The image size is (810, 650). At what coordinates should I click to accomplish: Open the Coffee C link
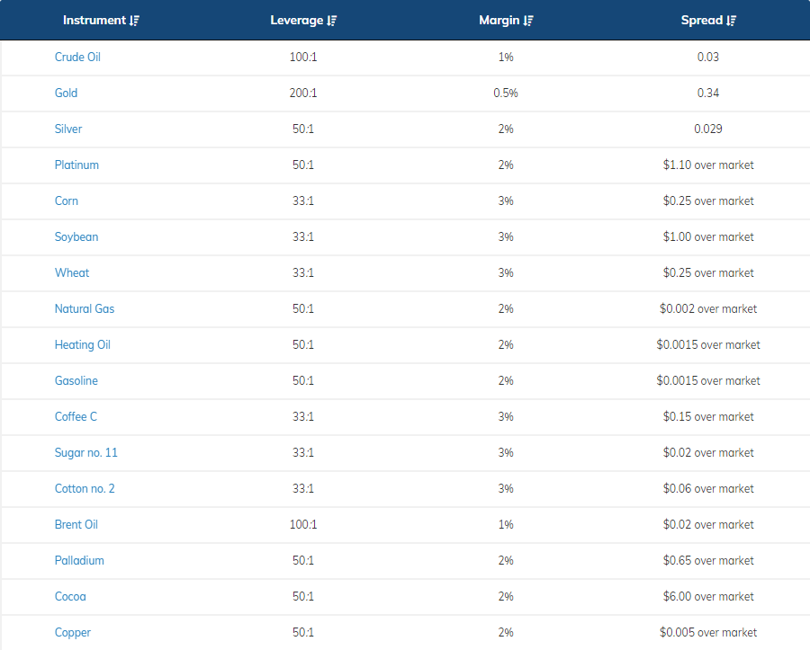coord(76,416)
